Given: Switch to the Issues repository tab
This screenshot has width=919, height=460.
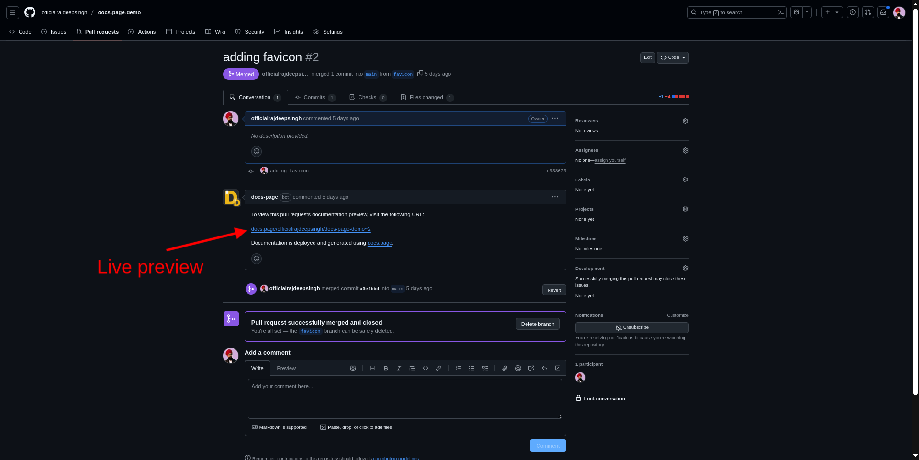Looking at the screenshot, I should pos(54,32).
